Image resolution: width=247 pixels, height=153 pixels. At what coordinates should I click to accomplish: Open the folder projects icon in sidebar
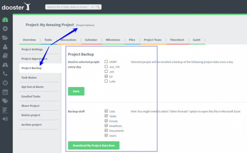pos(5,38)
